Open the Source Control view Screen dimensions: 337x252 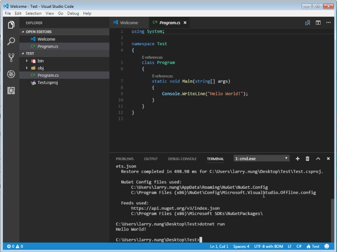pos(11,57)
